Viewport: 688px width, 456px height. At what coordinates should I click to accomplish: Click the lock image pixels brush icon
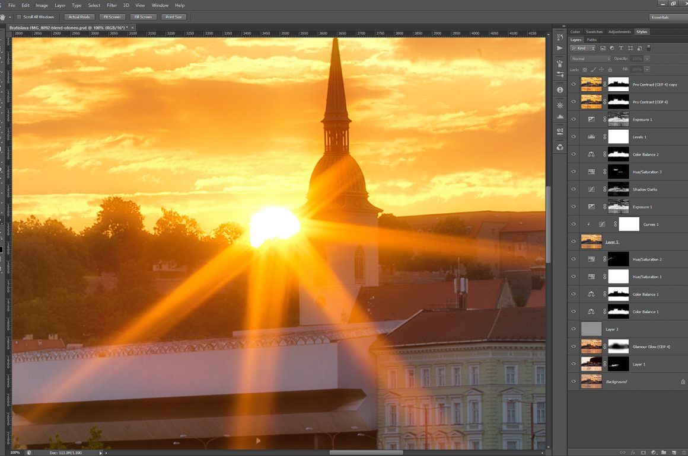pyautogui.click(x=594, y=69)
